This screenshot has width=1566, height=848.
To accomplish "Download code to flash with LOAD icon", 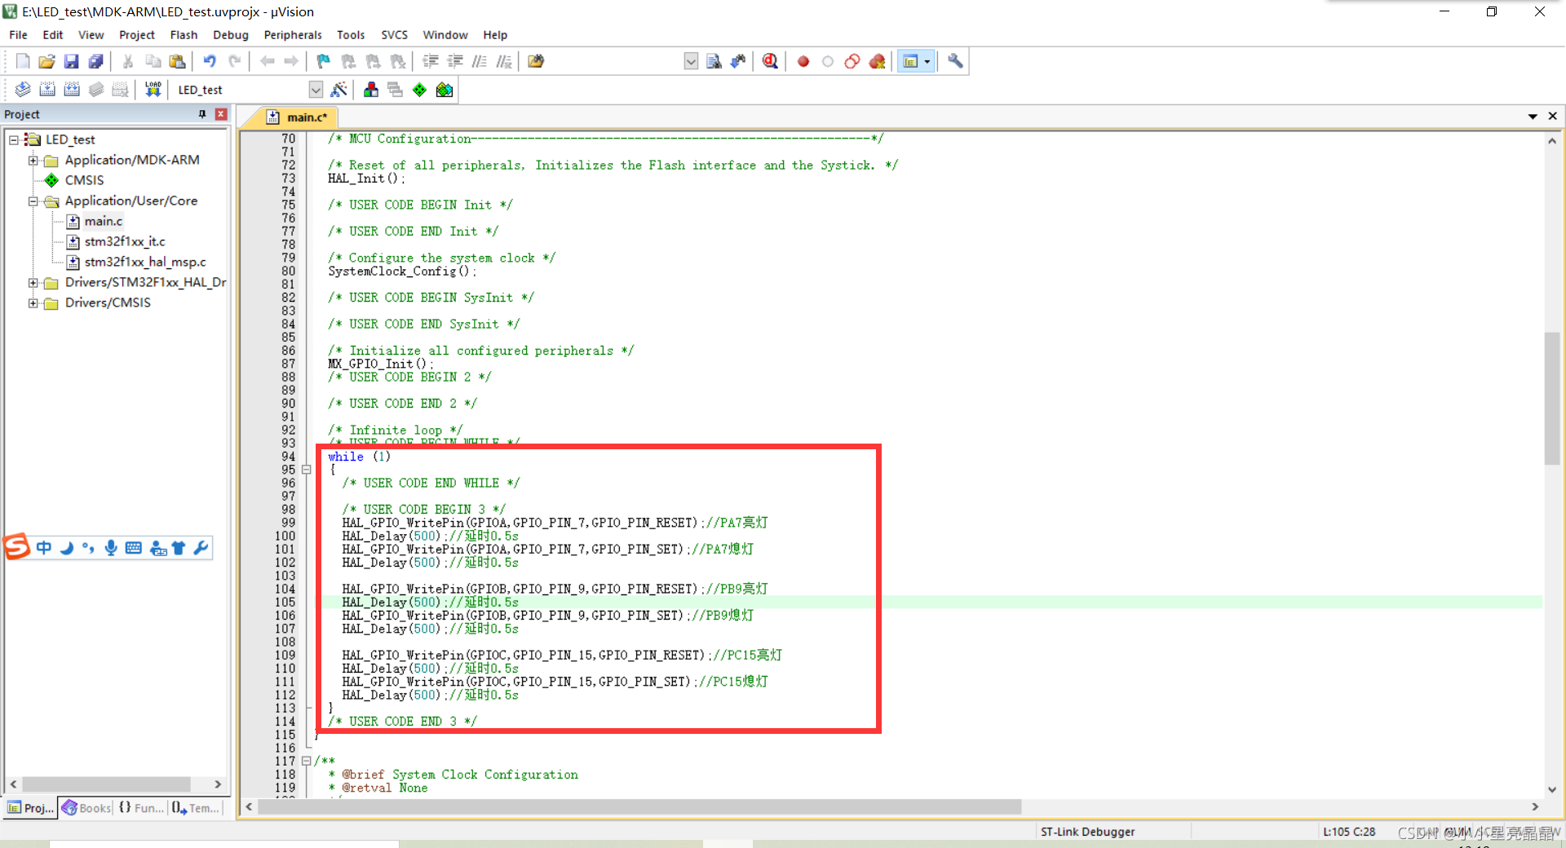I will pyautogui.click(x=153, y=90).
